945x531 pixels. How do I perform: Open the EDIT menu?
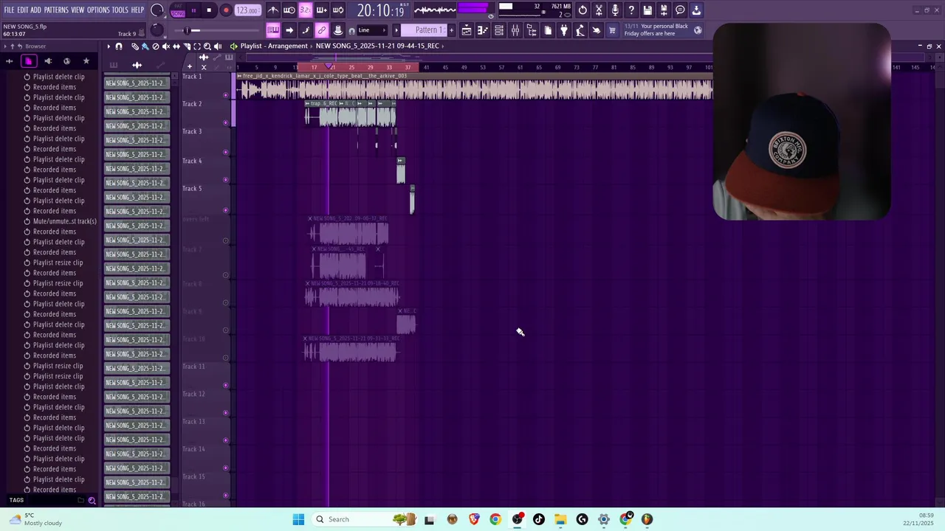[23, 10]
